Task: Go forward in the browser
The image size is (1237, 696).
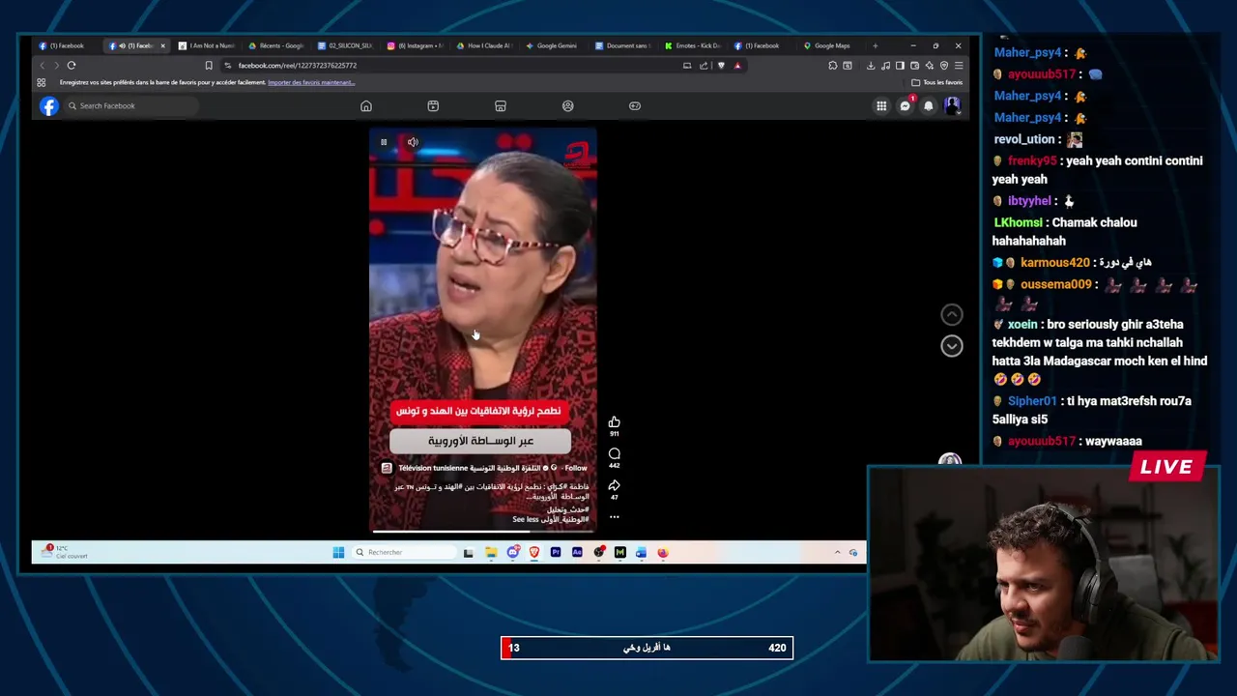Action: (x=56, y=66)
